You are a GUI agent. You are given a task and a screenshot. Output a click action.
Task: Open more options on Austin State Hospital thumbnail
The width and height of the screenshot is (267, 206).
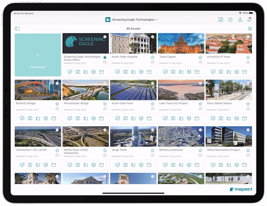[x=153, y=37]
